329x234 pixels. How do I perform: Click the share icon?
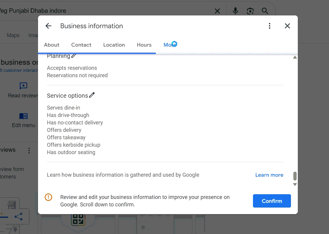tap(18, 216)
